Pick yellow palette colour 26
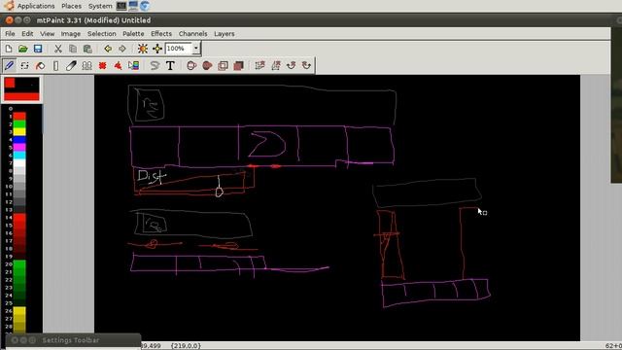Image resolution: width=622 pixels, height=350 pixels. click(19, 311)
